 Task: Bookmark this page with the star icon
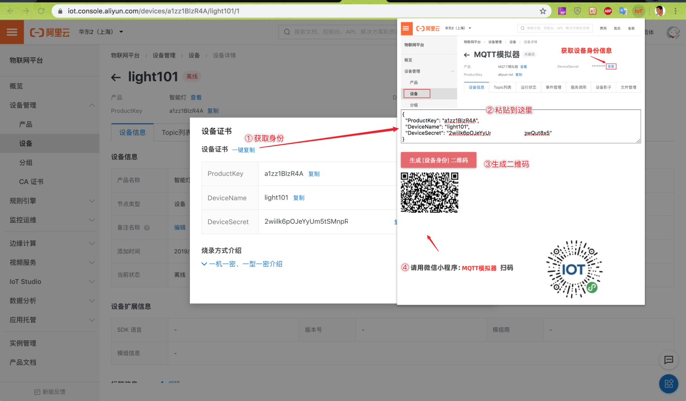pos(543,11)
